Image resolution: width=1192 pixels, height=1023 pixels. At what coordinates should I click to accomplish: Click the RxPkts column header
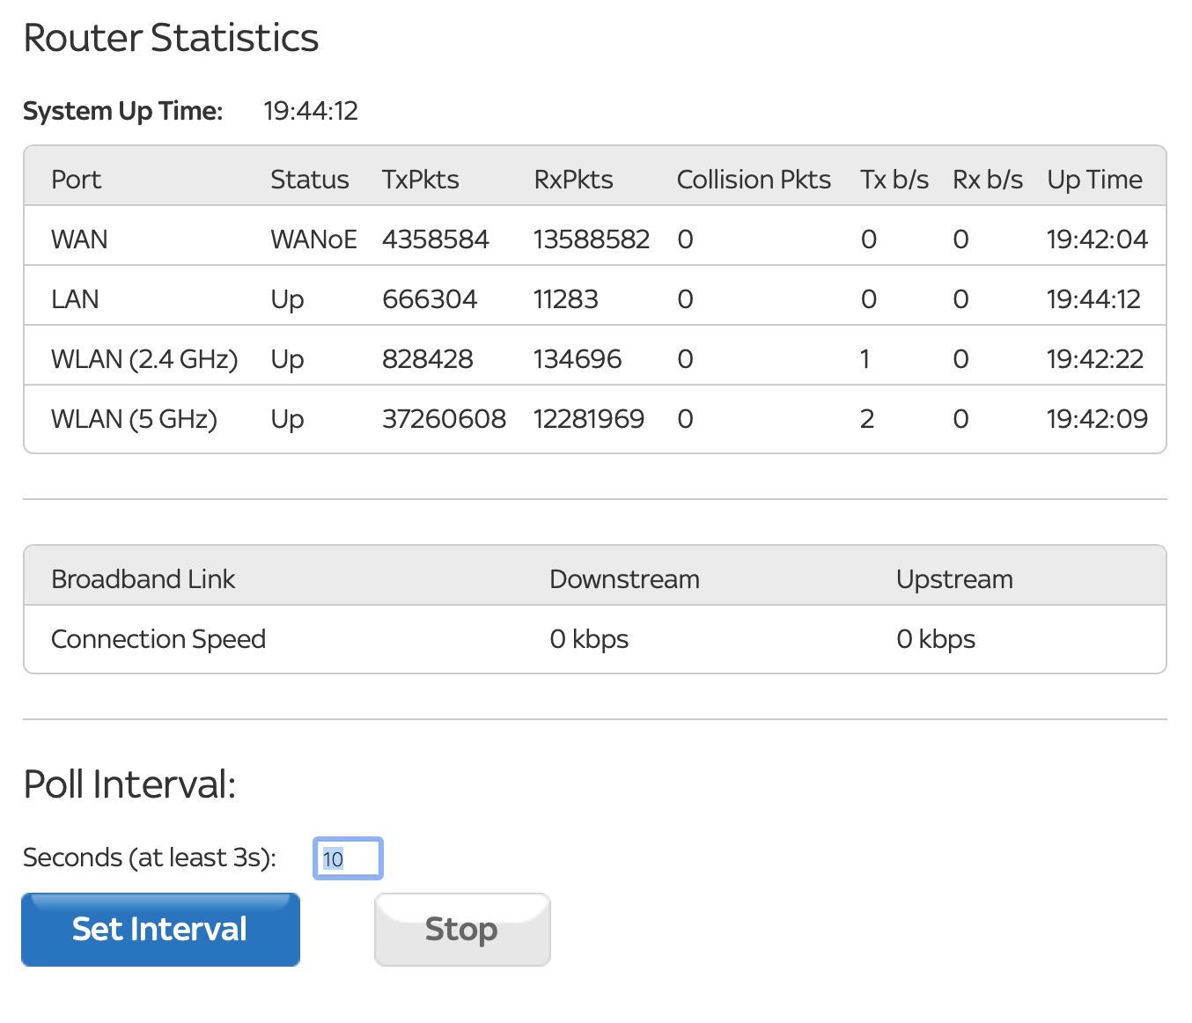click(573, 180)
